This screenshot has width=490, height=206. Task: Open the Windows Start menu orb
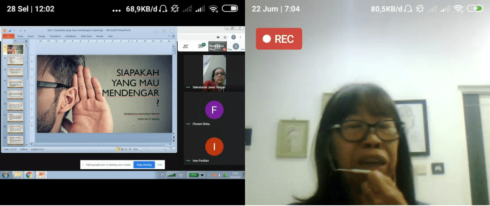click(6, 175)
